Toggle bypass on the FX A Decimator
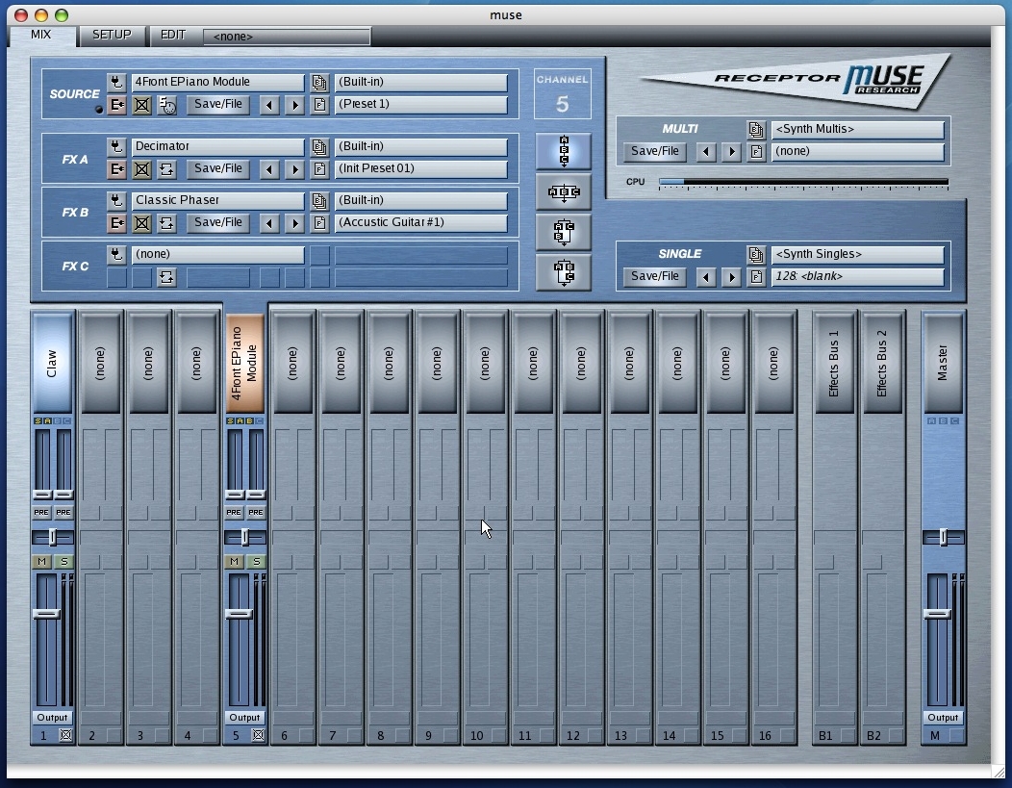The width and height of the screenshot is (1012, 788). pyautogui.click(x=141, y=169)
